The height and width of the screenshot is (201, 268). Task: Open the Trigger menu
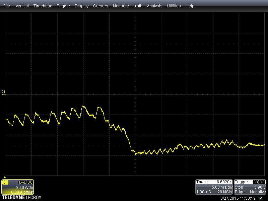pos(64,6)
